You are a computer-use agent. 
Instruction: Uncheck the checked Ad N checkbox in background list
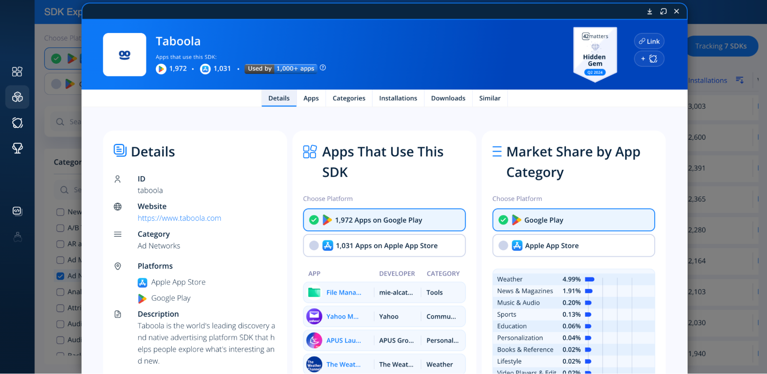[60, 276]
